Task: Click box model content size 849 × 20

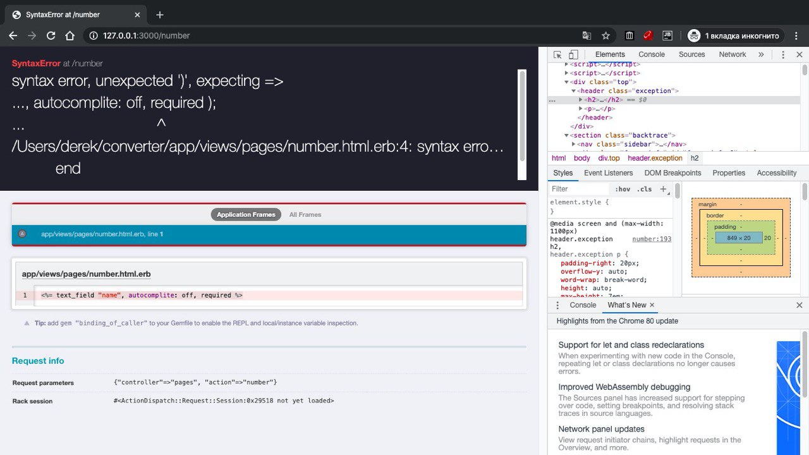Action: (x=739, y=238)
